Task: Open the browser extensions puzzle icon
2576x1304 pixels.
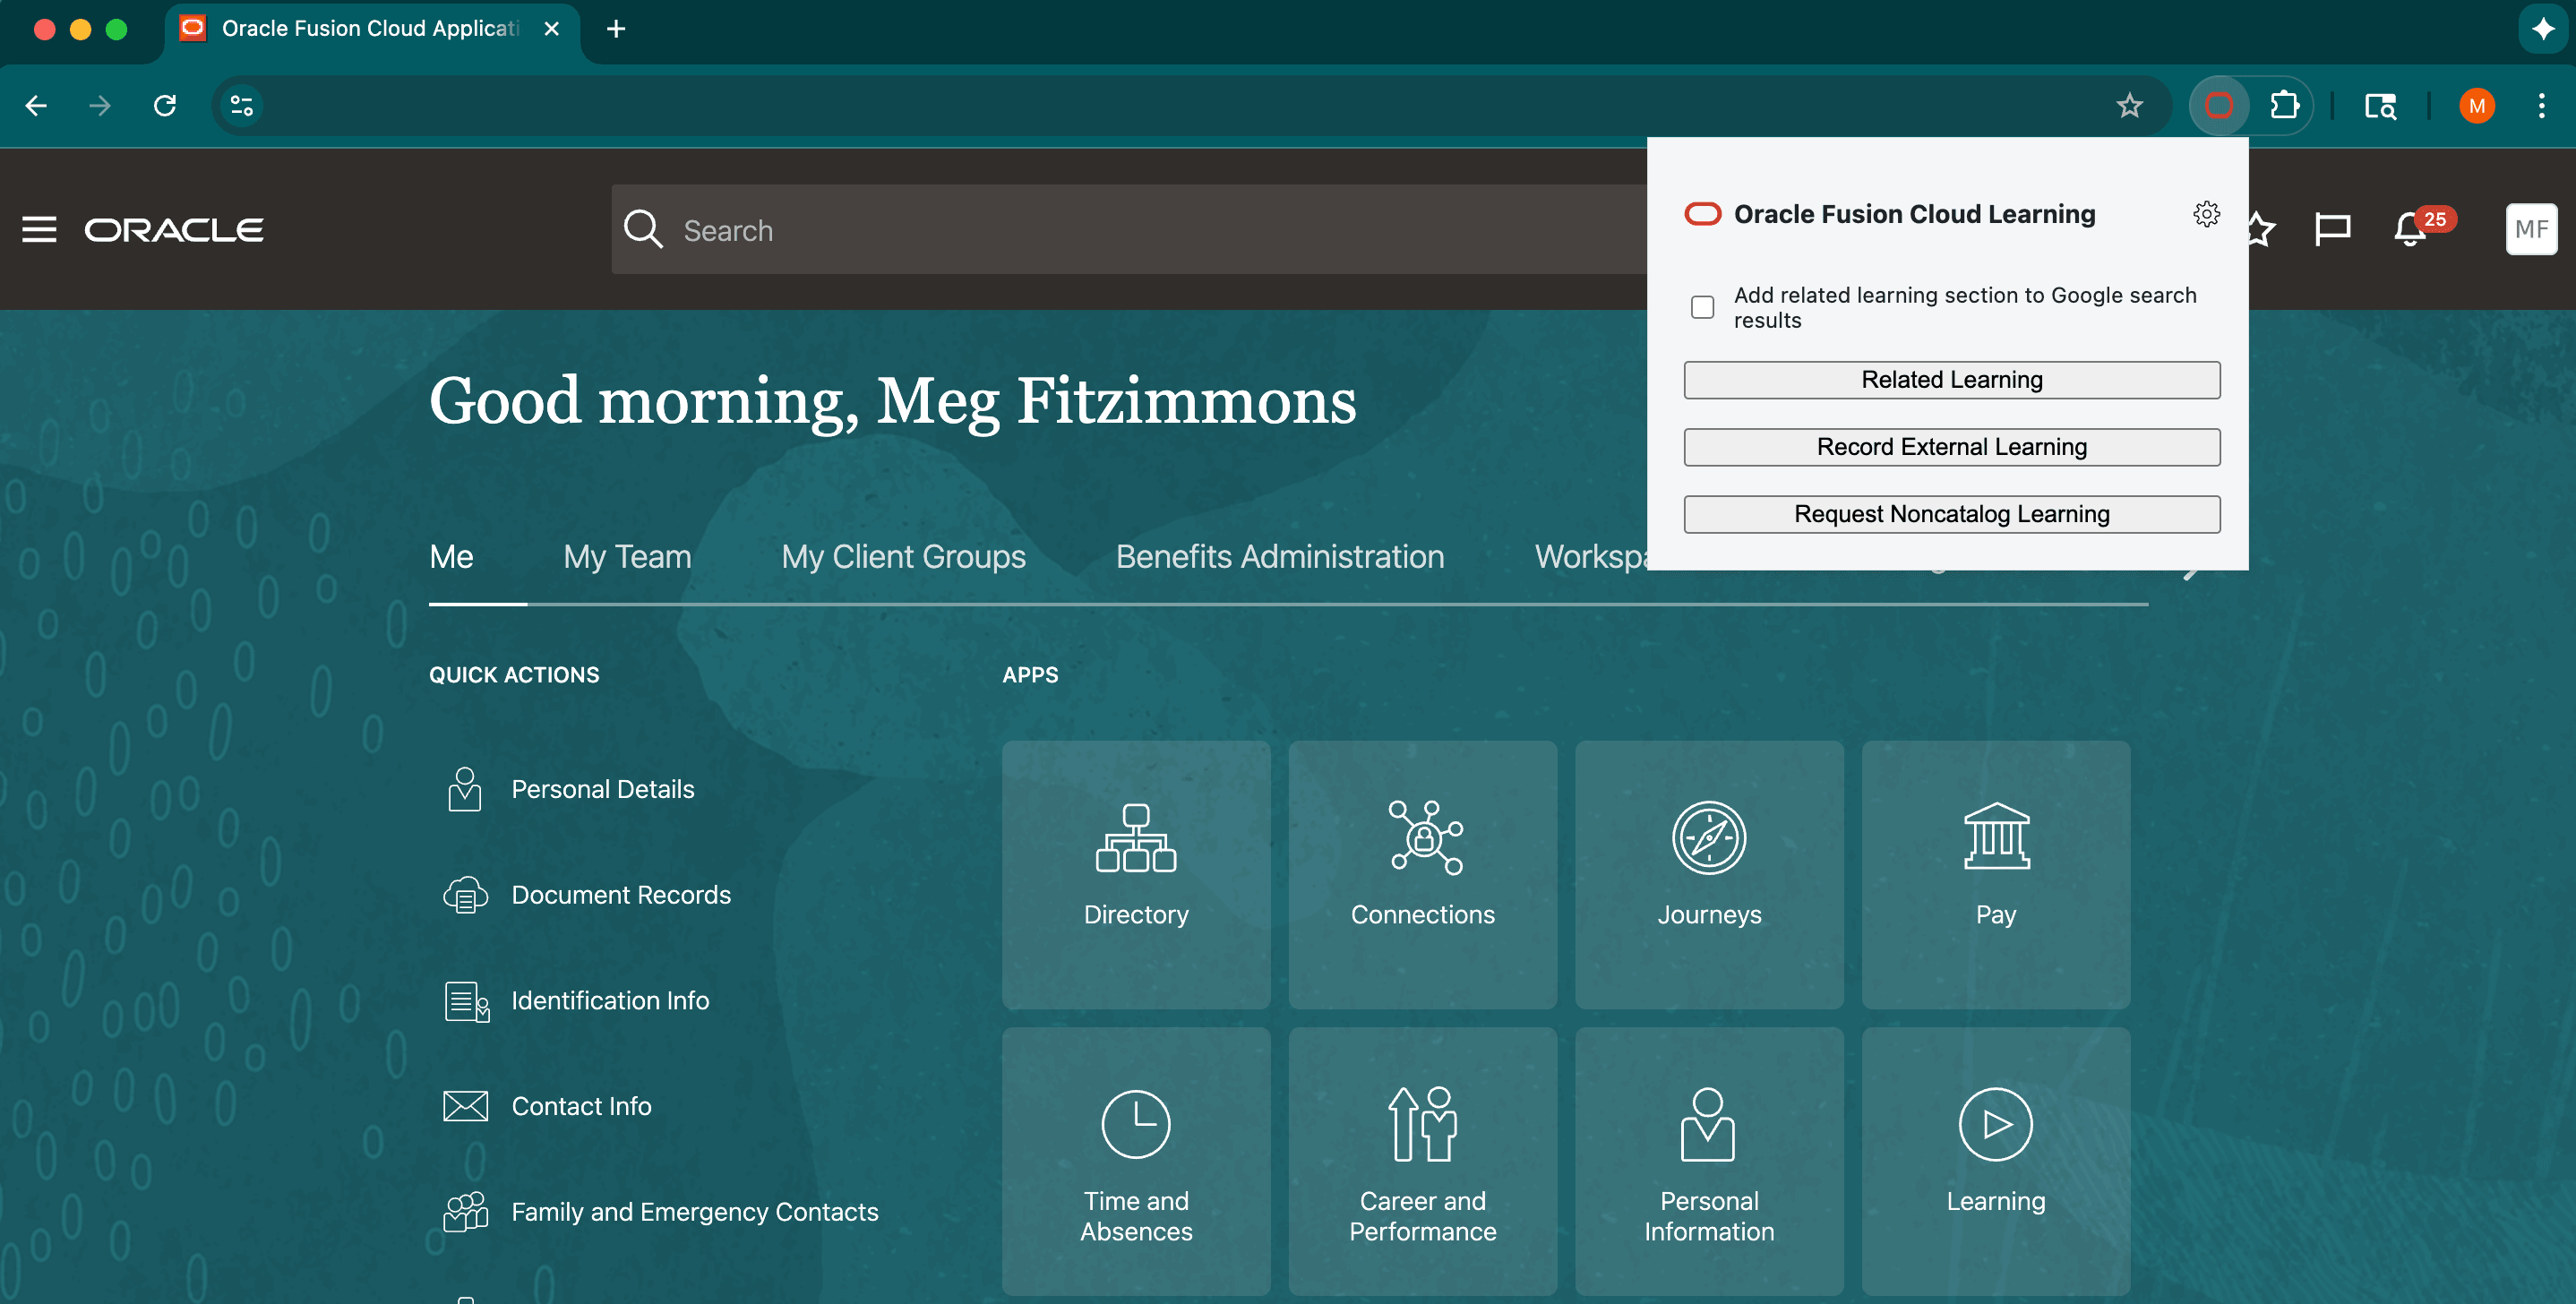Action: [2284, 105]
